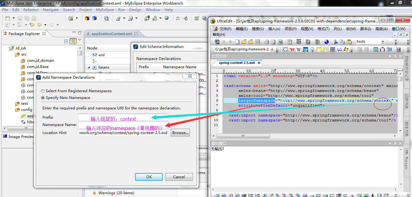The width and height of the screenshot is (412, 197).
Task: Click the UltraEdit Save disk icon
Action: pos(258,42)
